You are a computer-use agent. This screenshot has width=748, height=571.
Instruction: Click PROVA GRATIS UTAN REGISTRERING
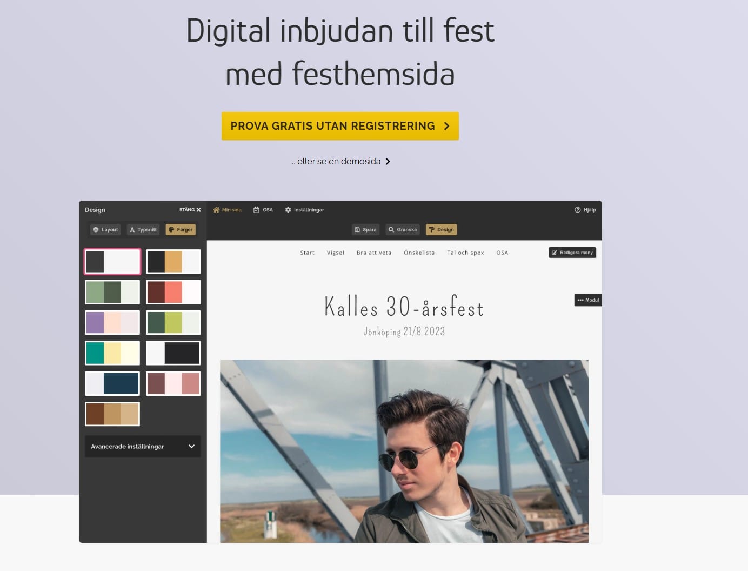pos(340,125)
